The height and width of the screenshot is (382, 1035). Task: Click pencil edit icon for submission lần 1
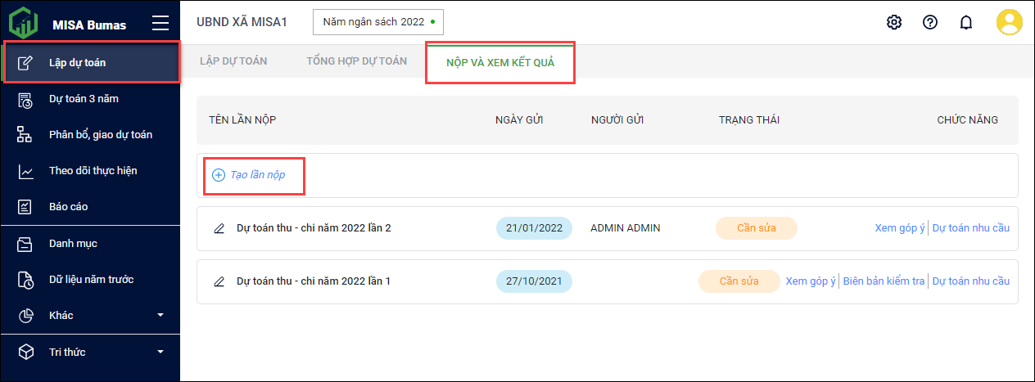coord(219,281)
